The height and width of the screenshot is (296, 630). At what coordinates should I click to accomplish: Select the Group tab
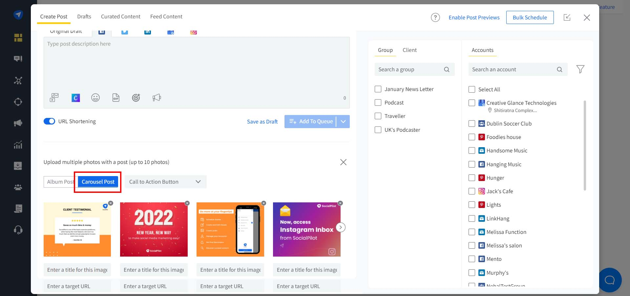coord(385,50)
